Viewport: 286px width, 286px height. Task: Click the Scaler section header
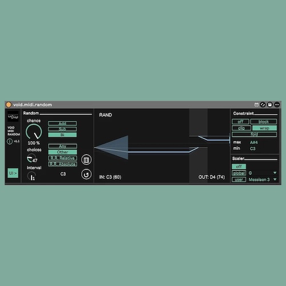[238, 158]
